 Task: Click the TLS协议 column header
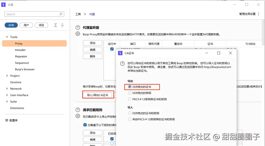point(250,44)
